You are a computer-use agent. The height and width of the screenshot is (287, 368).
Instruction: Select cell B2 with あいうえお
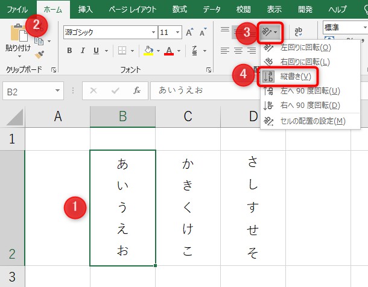(x=122, y=208)
